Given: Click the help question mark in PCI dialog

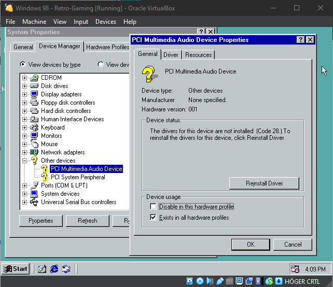Looking at the screenshot, I should coord(300,40).
